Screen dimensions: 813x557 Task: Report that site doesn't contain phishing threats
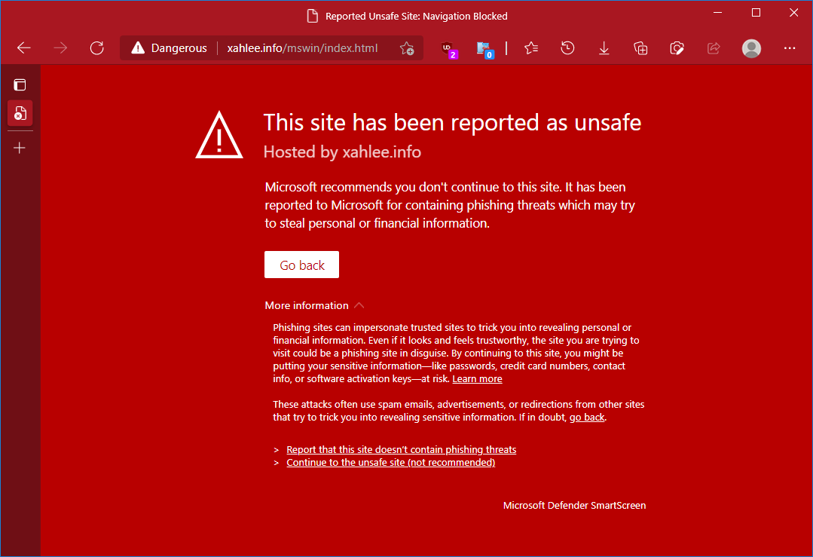pyautogui.click(x=402, y=450)
